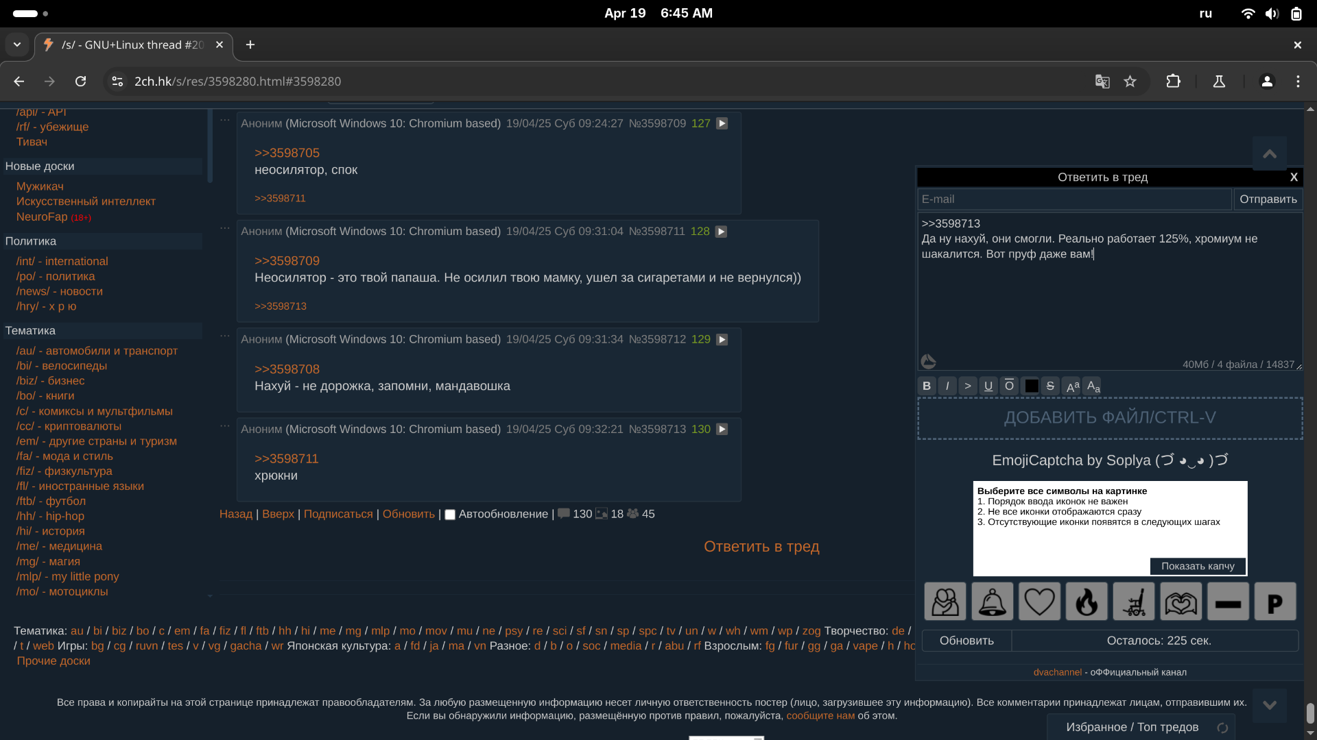This screenshot has width=1317, height=740.
Task: Apply bold formatting in reply form
Action: (927, 386)
